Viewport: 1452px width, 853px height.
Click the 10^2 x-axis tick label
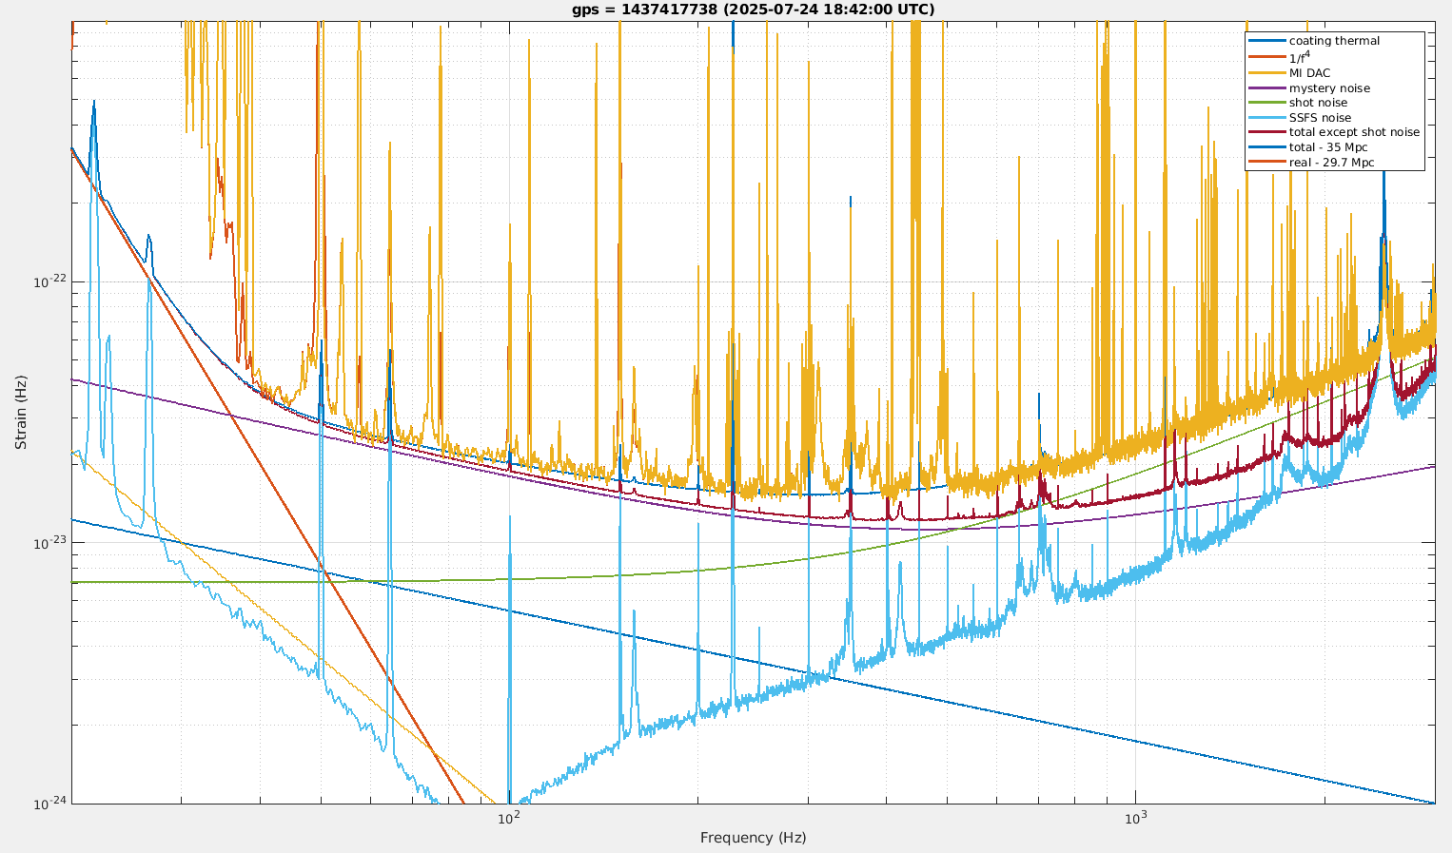[509, 817]
